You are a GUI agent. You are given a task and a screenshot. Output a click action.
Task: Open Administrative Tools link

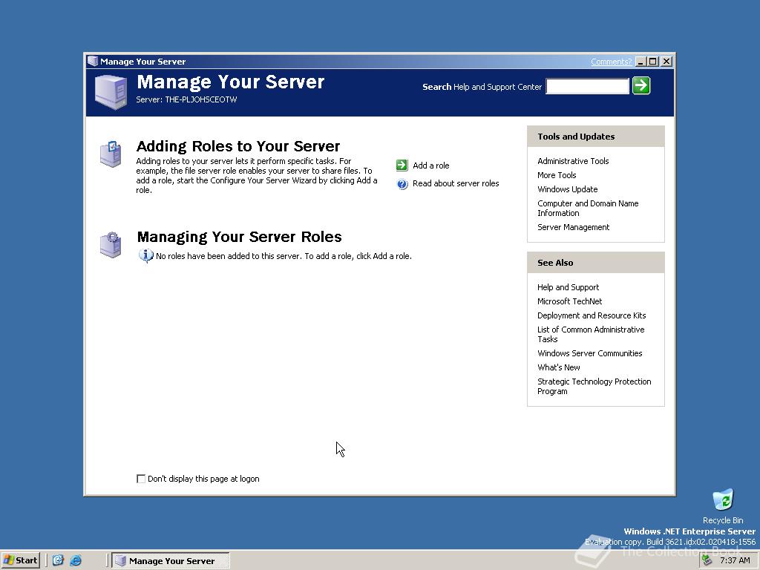coord(573,161)
